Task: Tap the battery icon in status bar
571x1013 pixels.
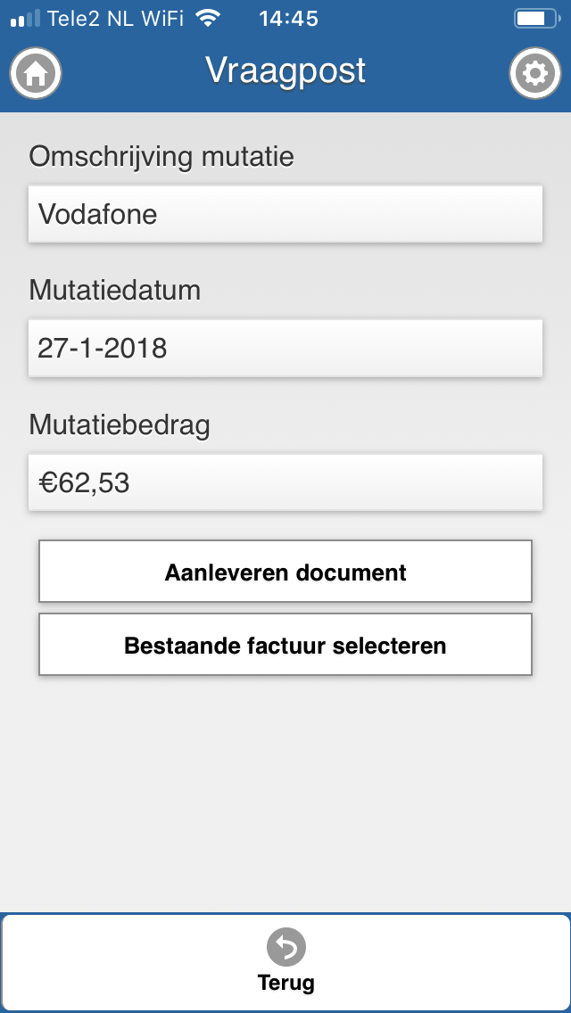Action: pyautogui.click(x=537, y=18)
